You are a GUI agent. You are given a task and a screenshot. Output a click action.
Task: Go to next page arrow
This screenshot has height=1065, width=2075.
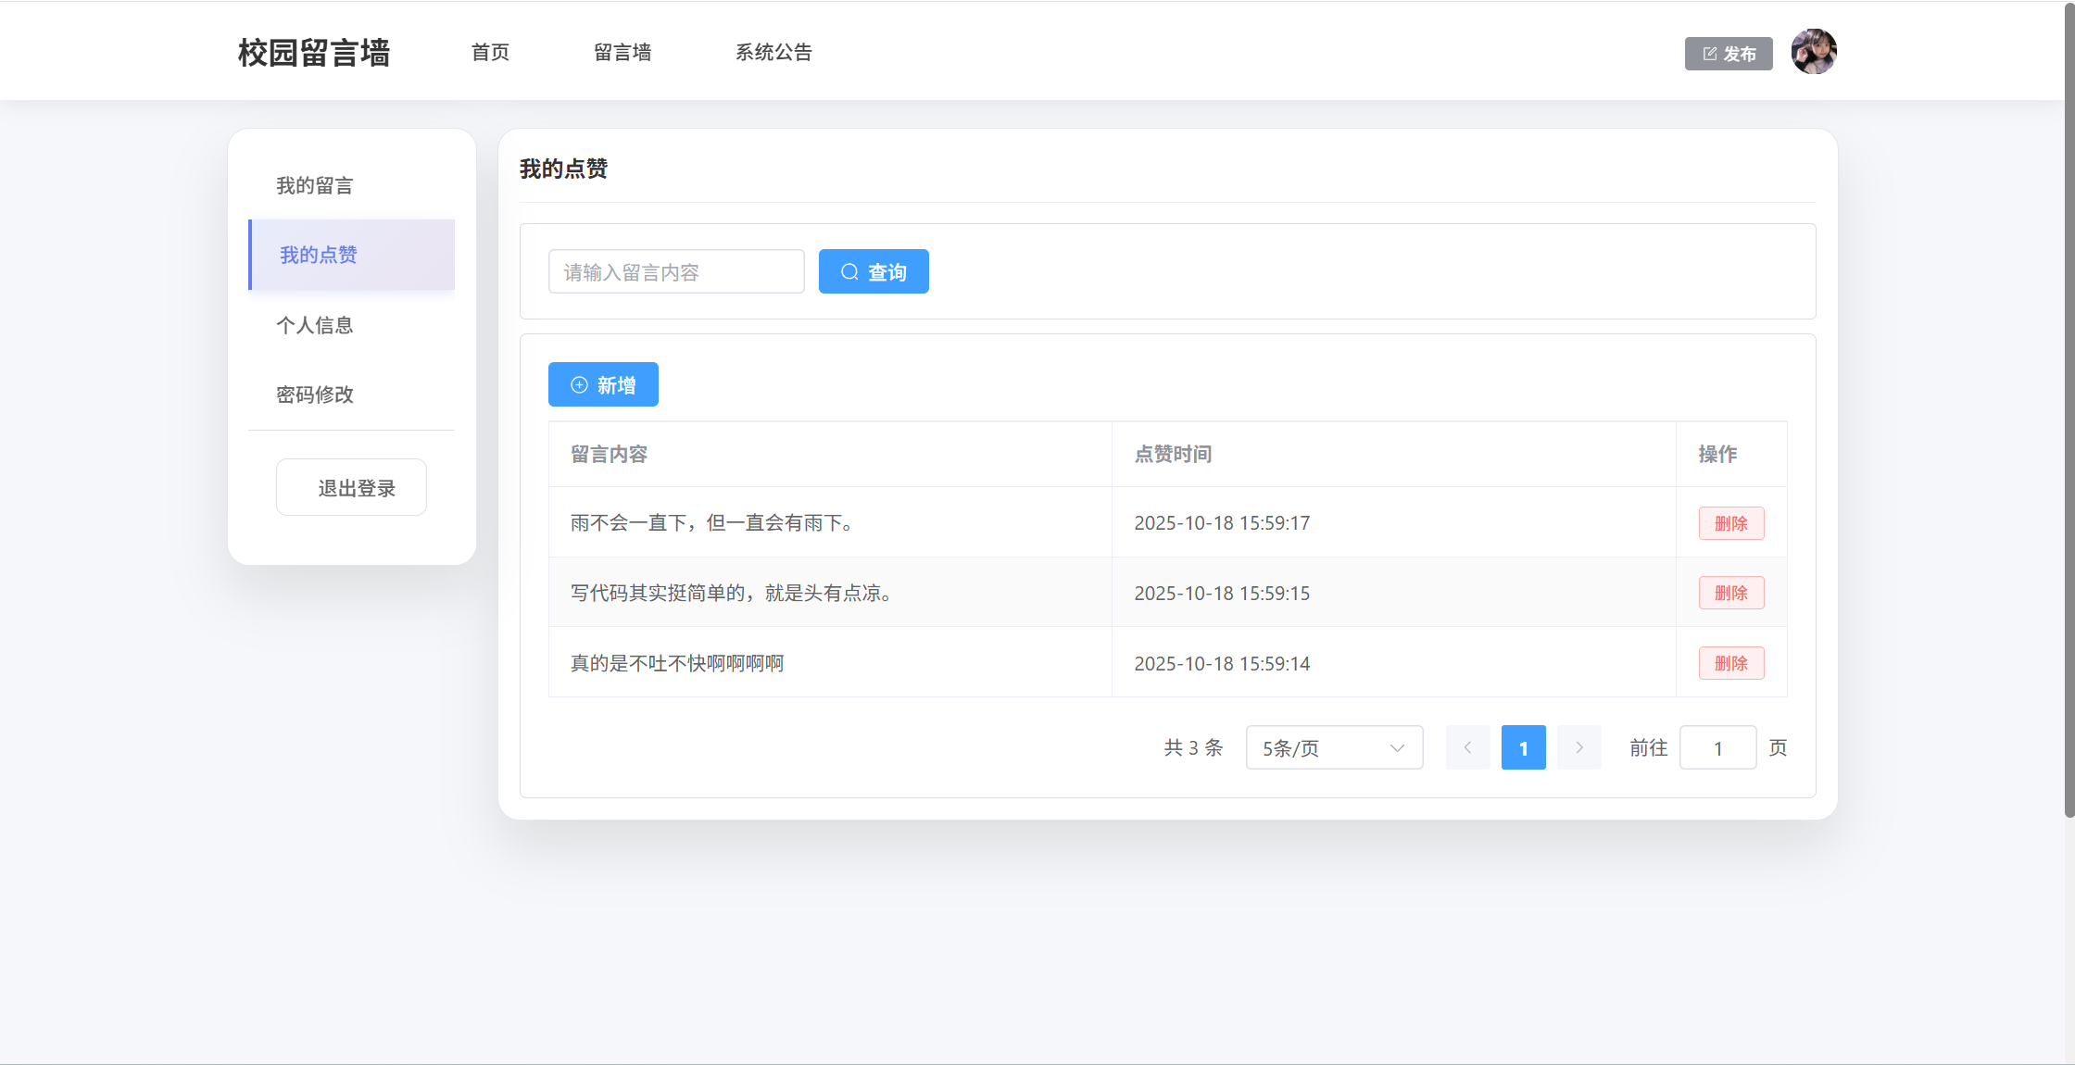point(1578,747)
